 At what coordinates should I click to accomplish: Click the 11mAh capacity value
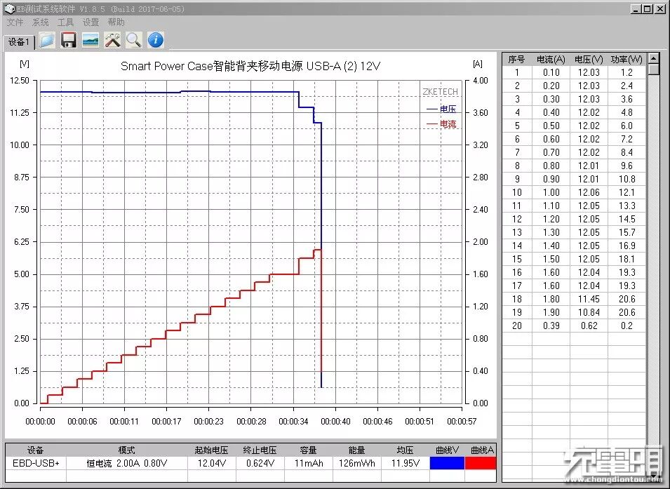[x=309, y=463]
